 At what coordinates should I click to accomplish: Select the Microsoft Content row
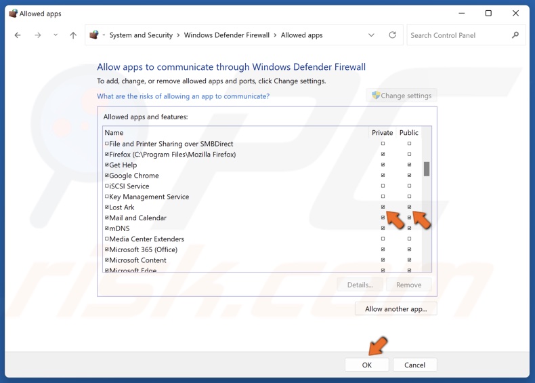(262, 260)
